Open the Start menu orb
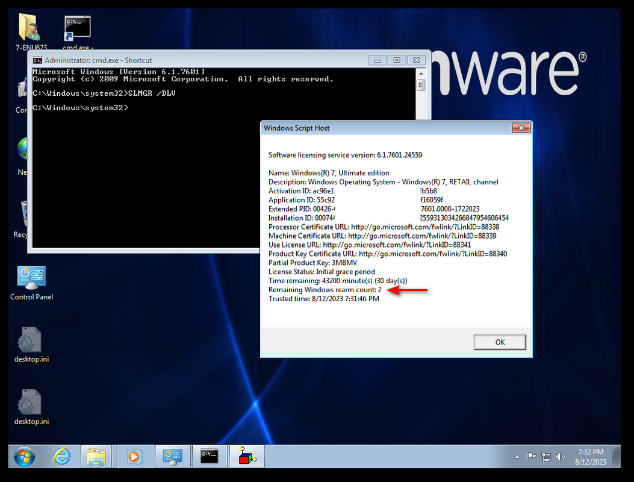 pyautogui.click(x=24, y=457)
